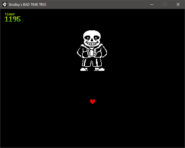Click the Sans skeleton character
The width and height of the screenshot is (185, 148).
pos(92,51)
